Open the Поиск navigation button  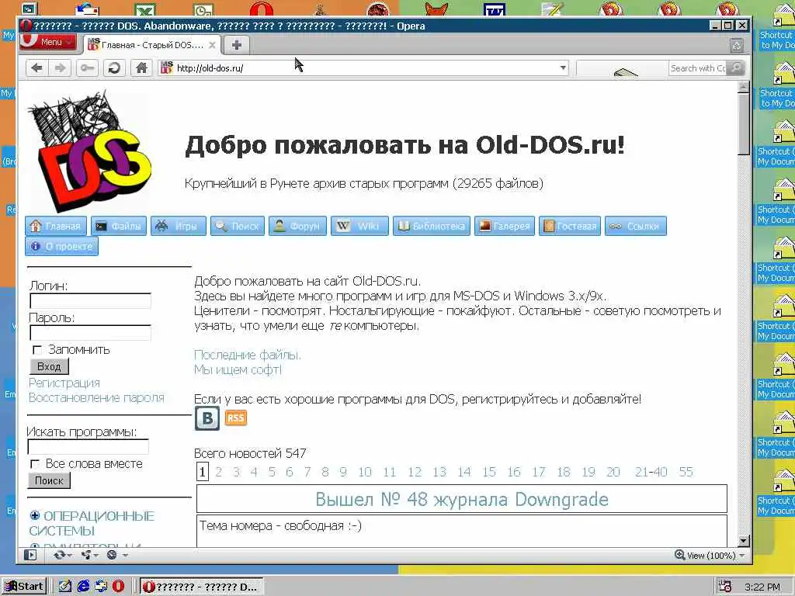pyautogui.click(x=238, y=226)
